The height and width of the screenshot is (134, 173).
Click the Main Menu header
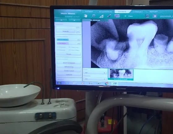[x=68, y=13]
